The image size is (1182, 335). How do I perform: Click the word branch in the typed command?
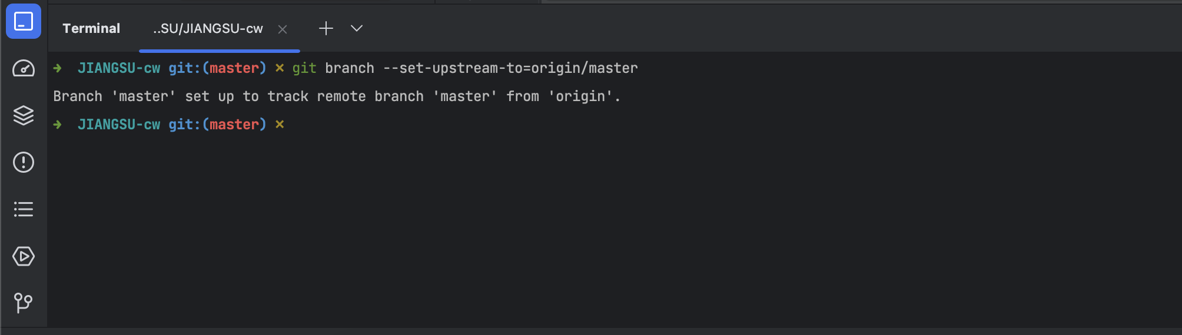349,68
